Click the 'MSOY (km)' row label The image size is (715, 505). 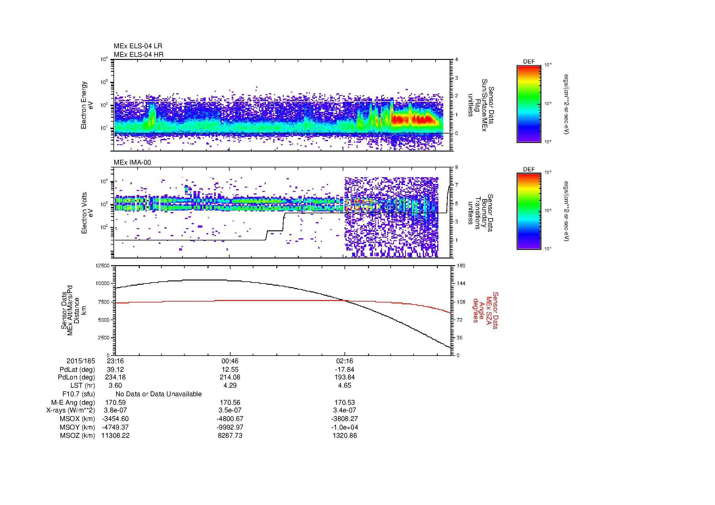click(77, 427)
